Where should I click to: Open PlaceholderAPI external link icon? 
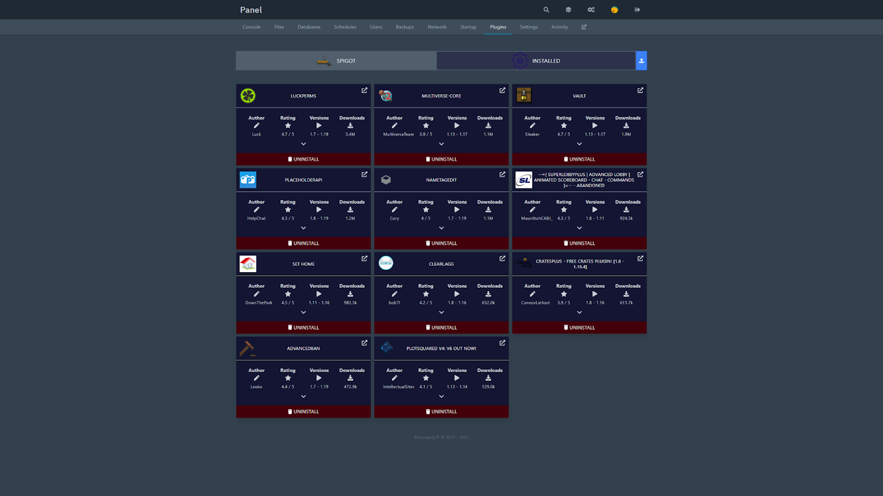coord(364,174)
